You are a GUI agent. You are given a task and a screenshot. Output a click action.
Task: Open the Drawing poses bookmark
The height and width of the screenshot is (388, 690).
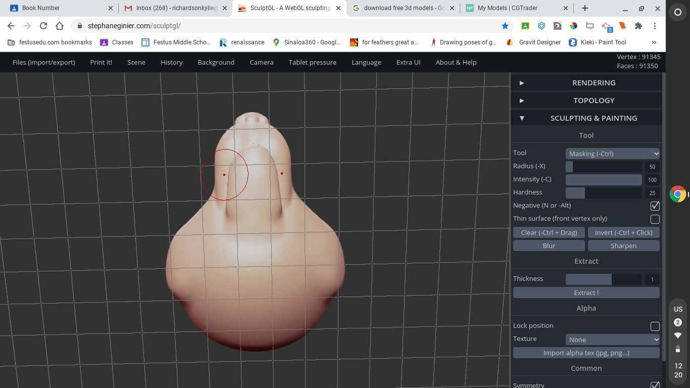(463, 42)
